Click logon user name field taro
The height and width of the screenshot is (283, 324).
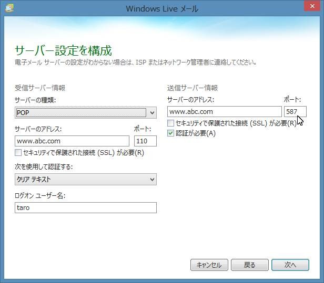(x=86, y=207)
